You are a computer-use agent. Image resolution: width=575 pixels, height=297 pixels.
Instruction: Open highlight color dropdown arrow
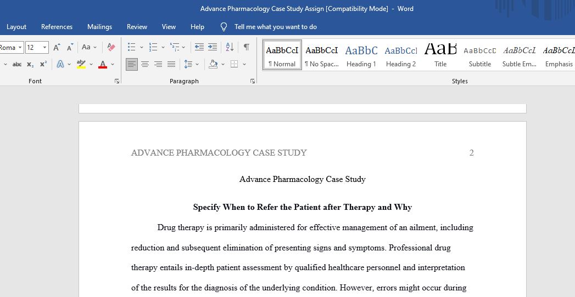[91, 64]
